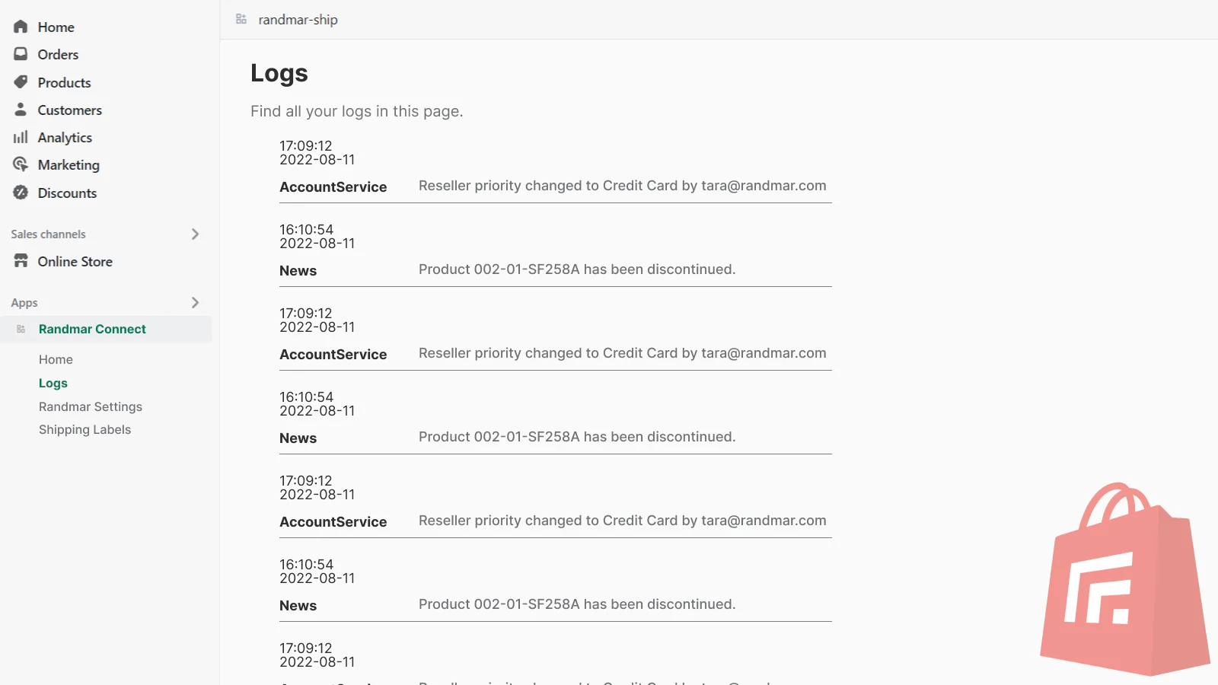The height and width of the screenshot is (685, 1218).
Task: Click the Randmar Connect app icon
Action: 21,329
